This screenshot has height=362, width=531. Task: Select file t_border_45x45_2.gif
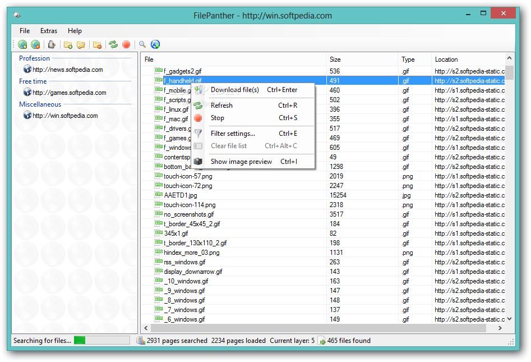click(192, 224)
